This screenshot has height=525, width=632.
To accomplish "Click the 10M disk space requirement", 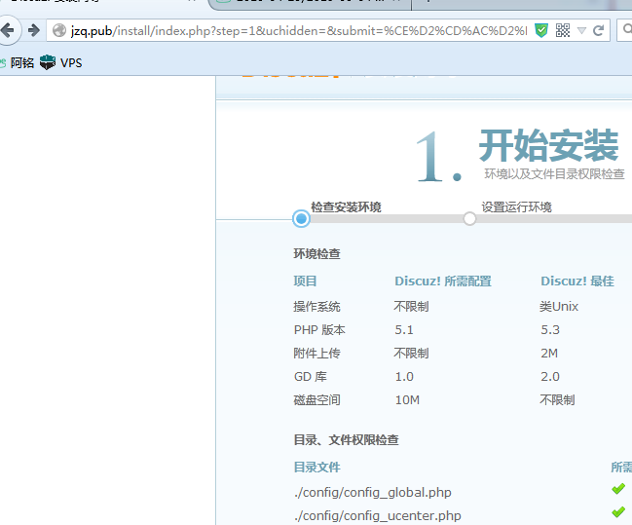I will point(407,400).
